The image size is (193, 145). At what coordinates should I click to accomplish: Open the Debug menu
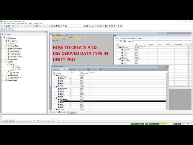coord(30,24)
